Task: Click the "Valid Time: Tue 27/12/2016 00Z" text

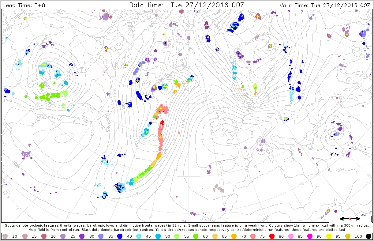Action: coord(325,6)
